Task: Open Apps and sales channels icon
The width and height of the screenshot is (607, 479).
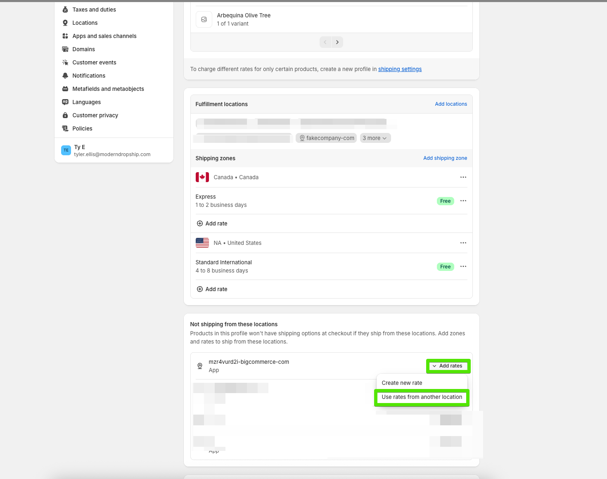Action: point(65,36)
